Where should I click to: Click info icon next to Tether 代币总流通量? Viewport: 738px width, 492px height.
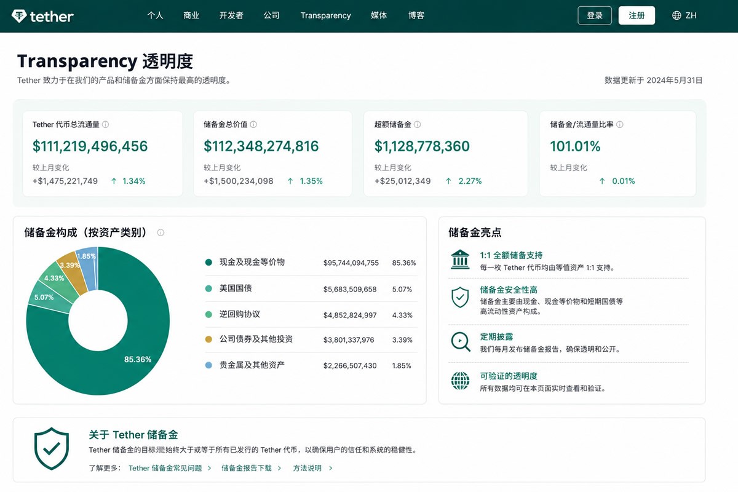tap(105, 124)
